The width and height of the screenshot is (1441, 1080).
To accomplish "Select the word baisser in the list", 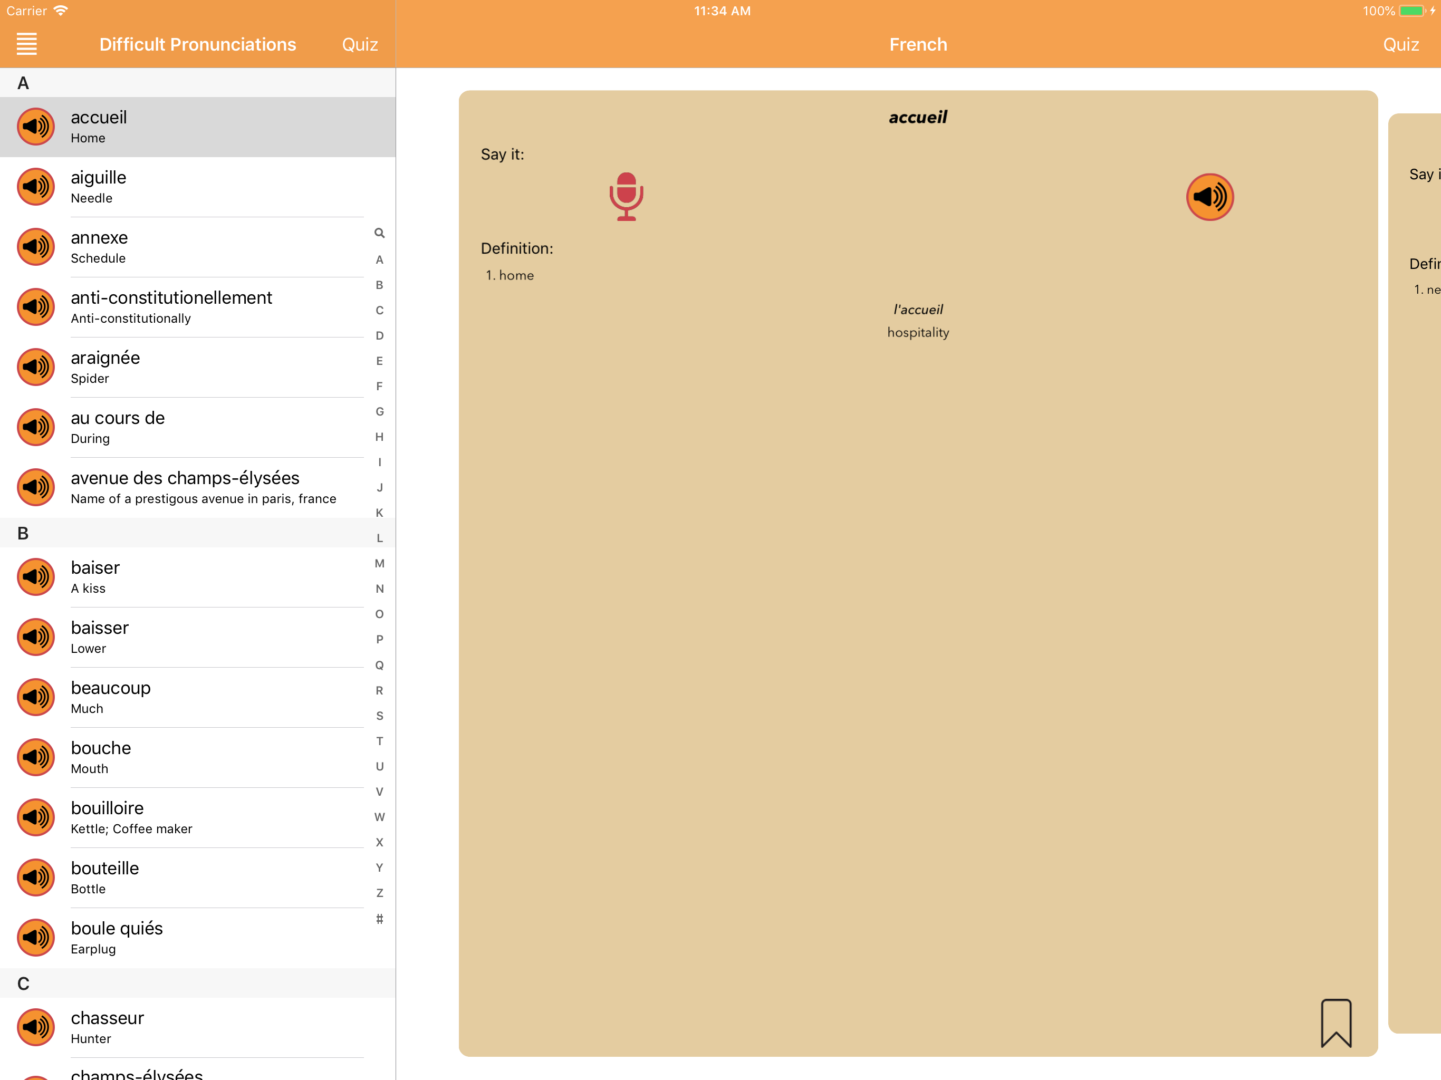I will (197, 637).
